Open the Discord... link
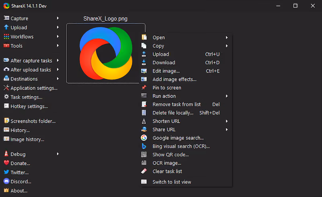 pyautogui.click(x=18, y=182)
